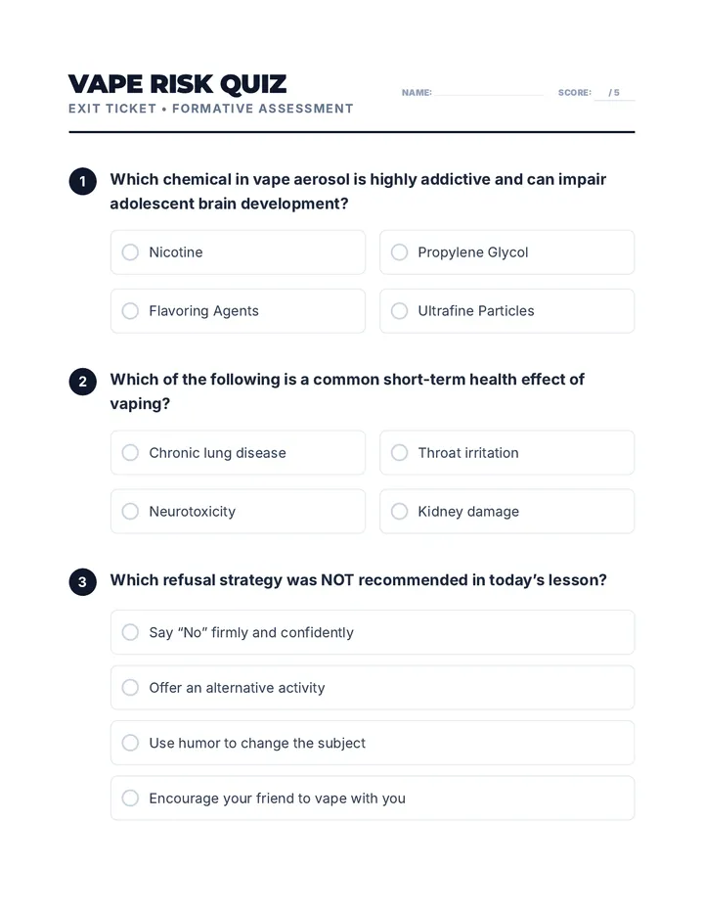
Task: Click the question 3 number badge
Action: tap(82, 582)
